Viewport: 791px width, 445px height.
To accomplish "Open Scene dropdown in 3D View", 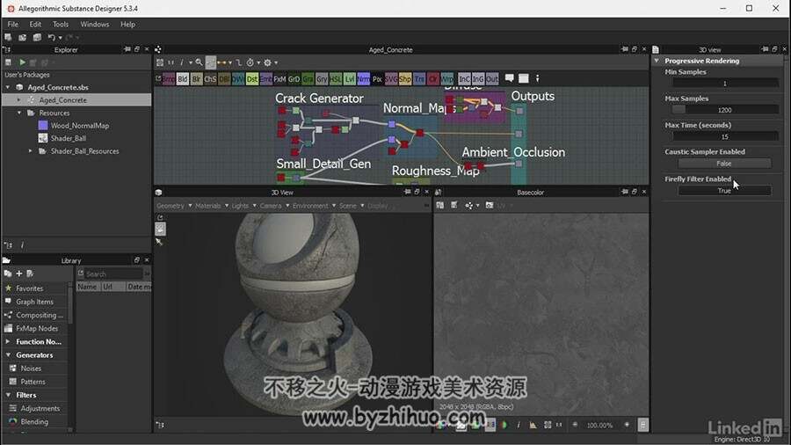I will pyautogui.click(x=352, y=206).
